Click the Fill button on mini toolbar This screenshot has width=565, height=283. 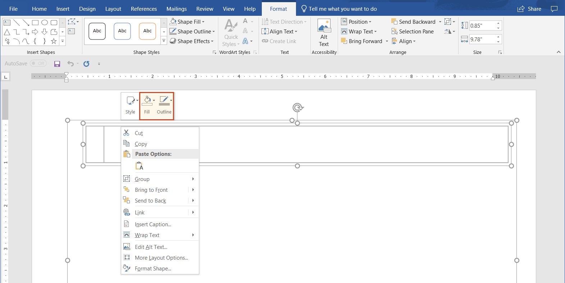(x=147, y=104)
